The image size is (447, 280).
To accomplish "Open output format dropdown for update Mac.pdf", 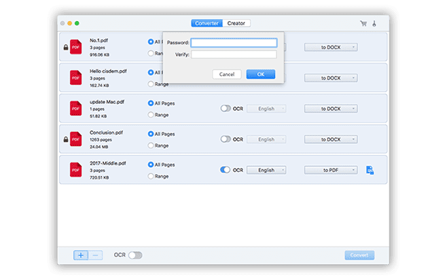I will click(x=331, y=109).
